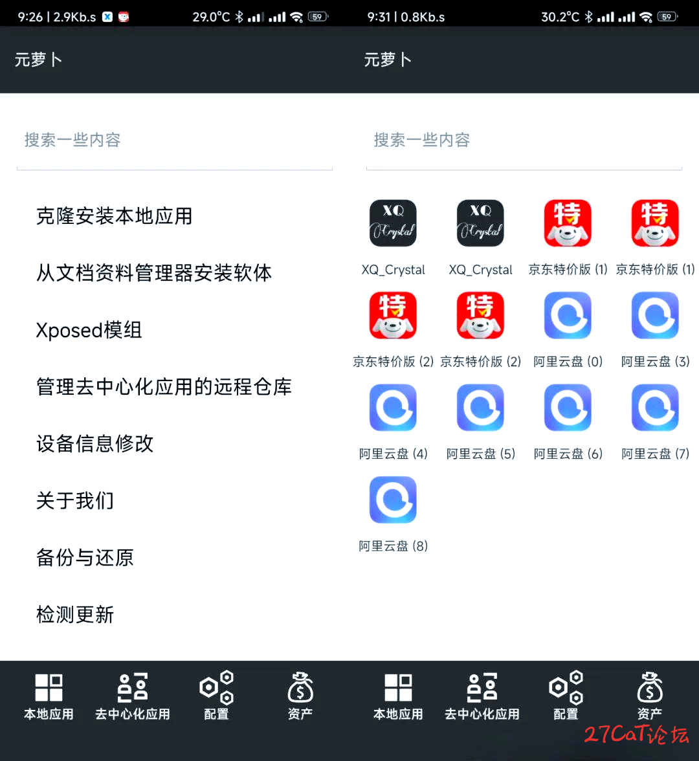Tap the 阿里云盘 (5) app icon

pos(480,408)
